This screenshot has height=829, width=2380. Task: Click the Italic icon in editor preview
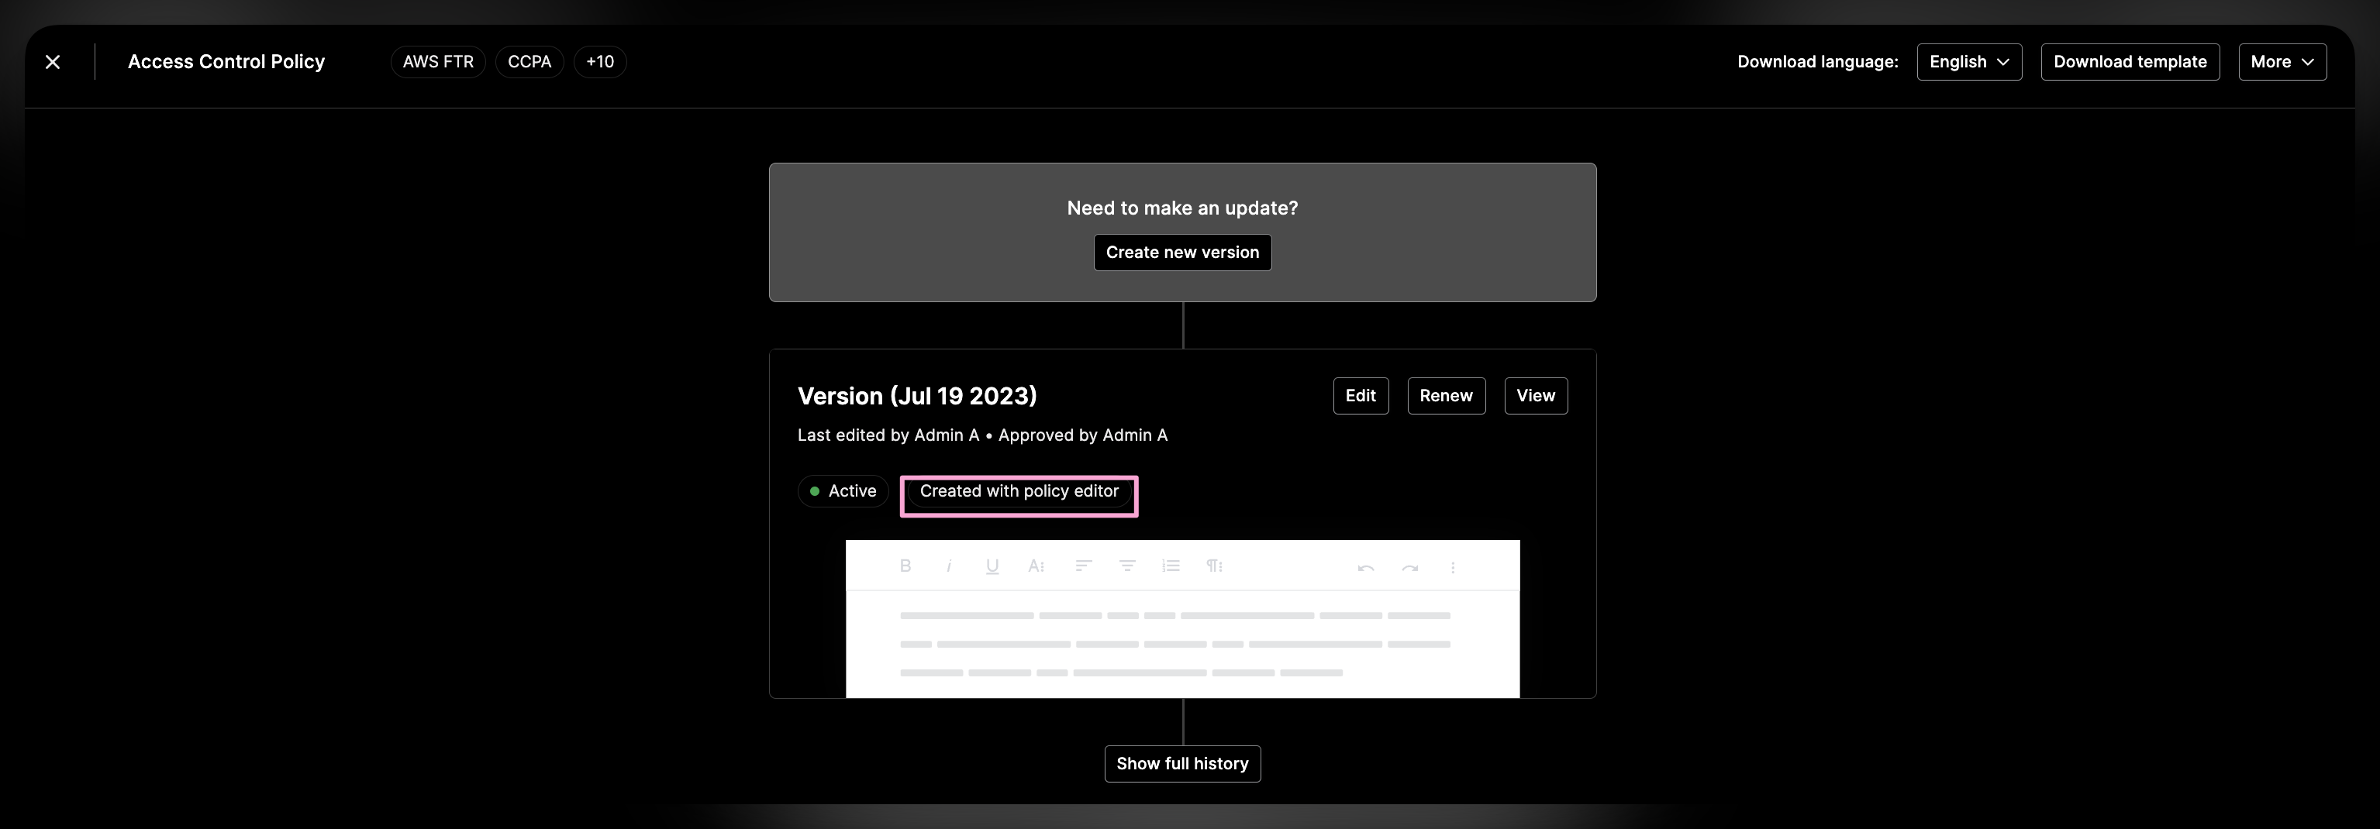click(x=949, y=566)
